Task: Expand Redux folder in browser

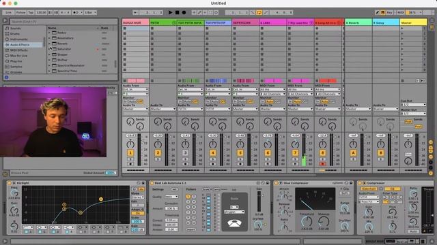Action: click(49, 33)
